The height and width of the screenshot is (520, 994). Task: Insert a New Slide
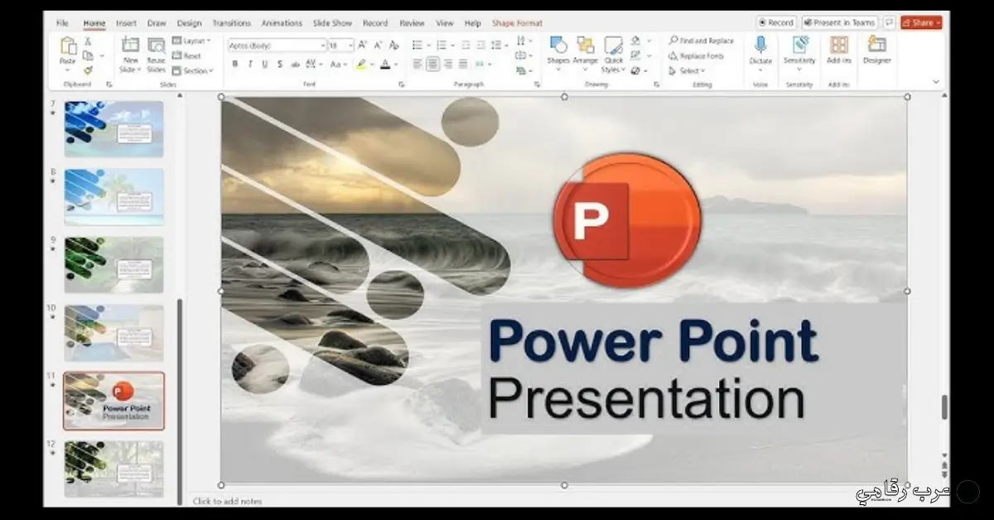[130, 47]
